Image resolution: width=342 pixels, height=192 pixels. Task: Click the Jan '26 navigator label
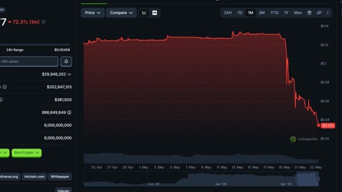(221, 184)
